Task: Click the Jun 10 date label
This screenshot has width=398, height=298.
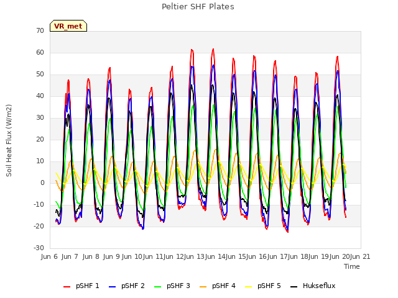Action: (x=132, y=256)
